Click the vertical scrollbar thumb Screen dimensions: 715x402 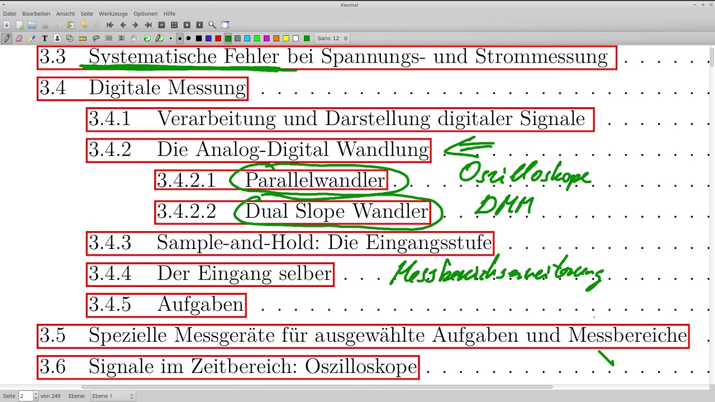pyautogui.click(x=712, y=58)
